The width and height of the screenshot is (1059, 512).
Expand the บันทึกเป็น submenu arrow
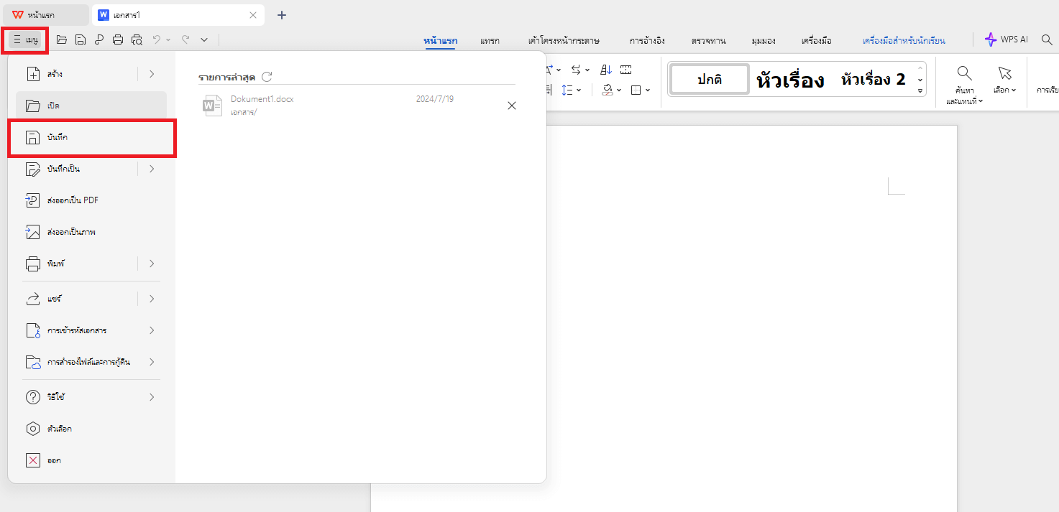(x=152, y=169)
